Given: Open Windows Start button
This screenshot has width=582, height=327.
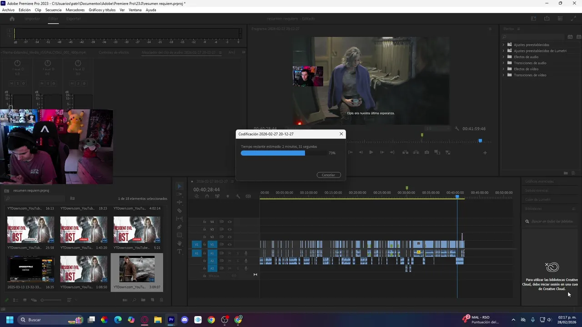Looking at the screenshot, I should [x=10, y=320].
